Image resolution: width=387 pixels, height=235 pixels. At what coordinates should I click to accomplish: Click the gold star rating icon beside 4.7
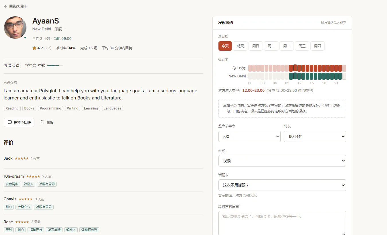[x=34, y=48]
